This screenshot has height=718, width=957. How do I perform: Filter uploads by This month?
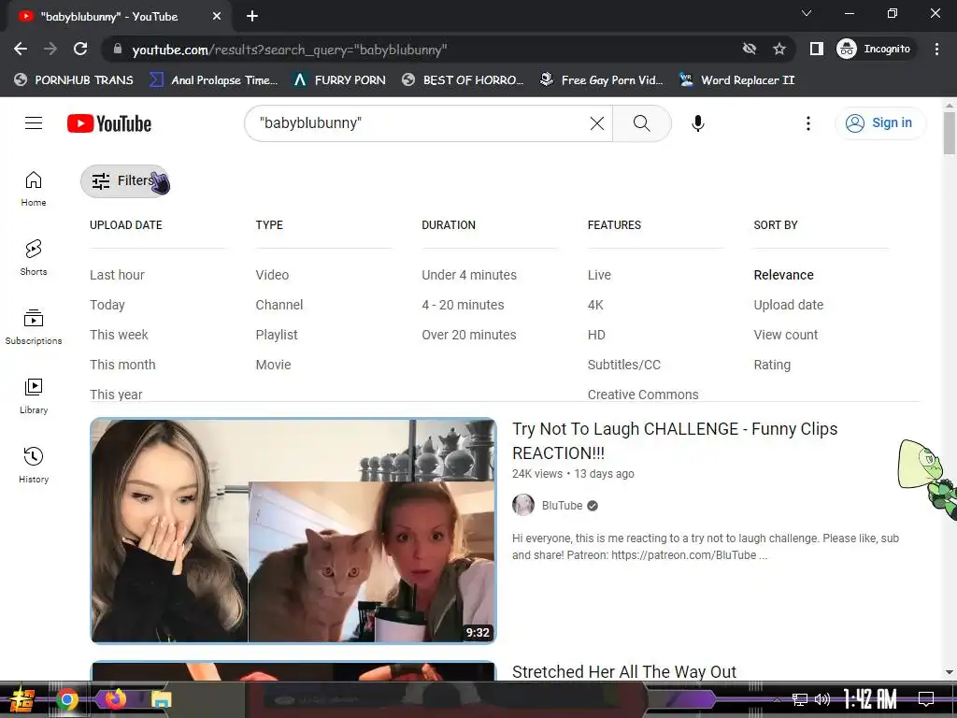click(122, 365)
